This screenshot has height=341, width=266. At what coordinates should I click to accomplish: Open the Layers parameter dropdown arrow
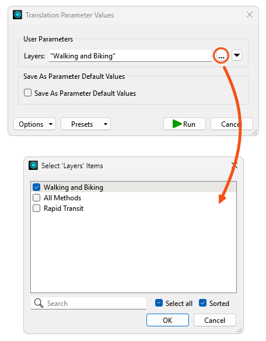(x=237, y=55)
